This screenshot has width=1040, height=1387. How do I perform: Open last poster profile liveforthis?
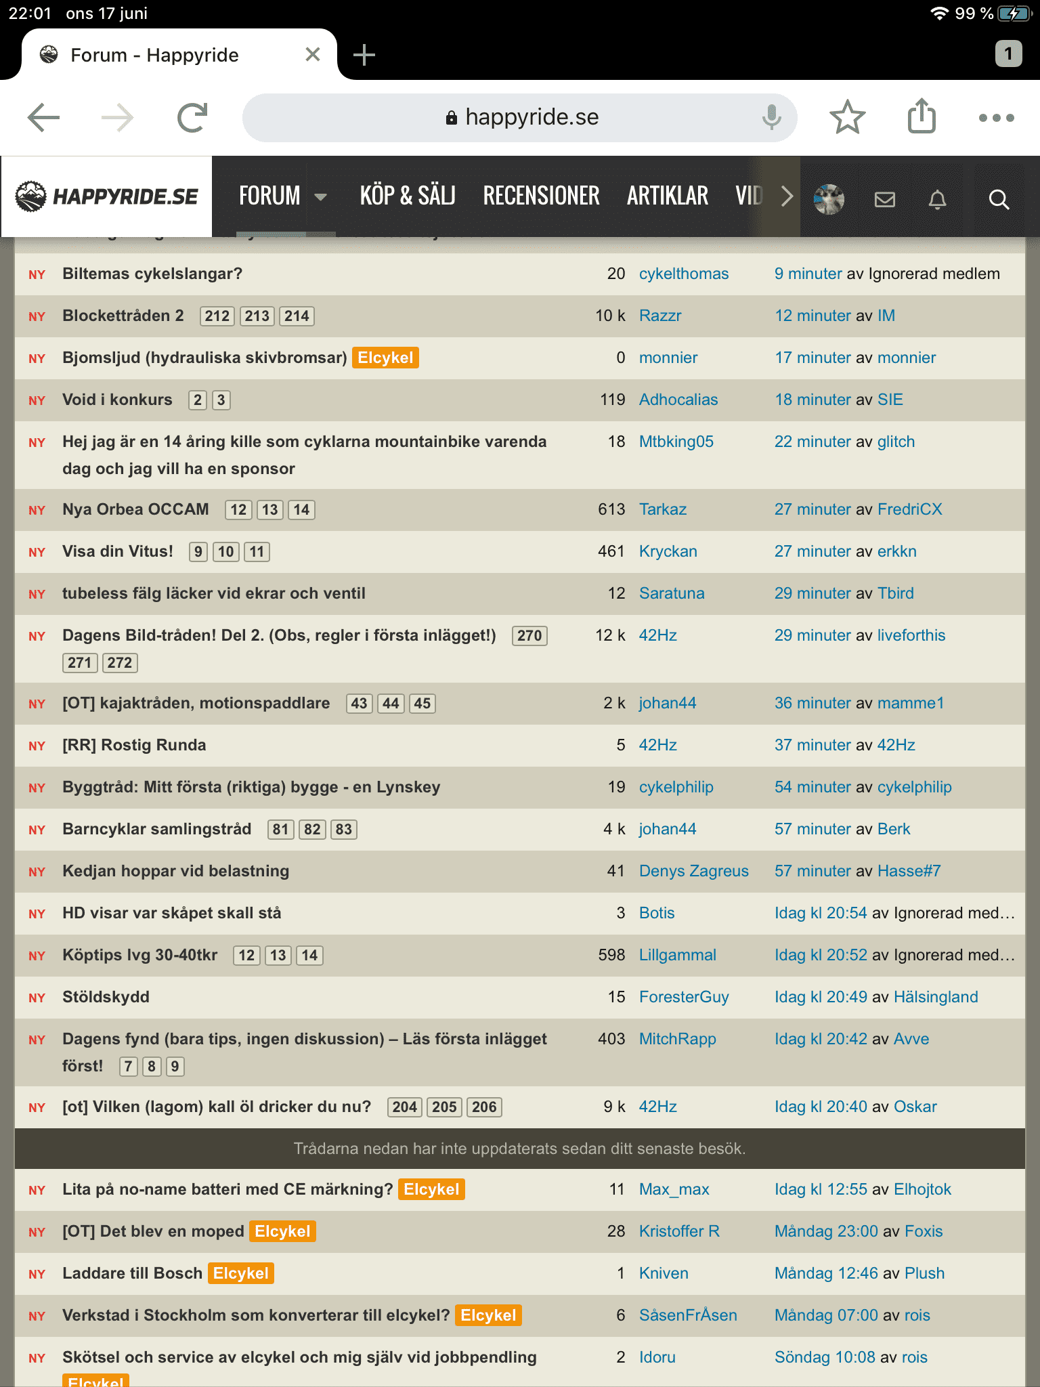click(x=911, y=635)
